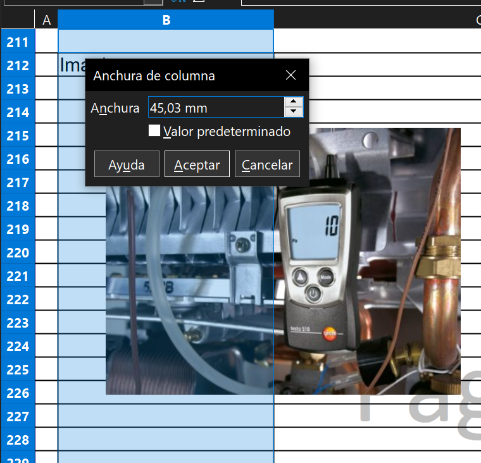Image resolution: width=481 pixels, height=463 pixels.
Task: Select column A header
Action: click(x=46, y=20)
